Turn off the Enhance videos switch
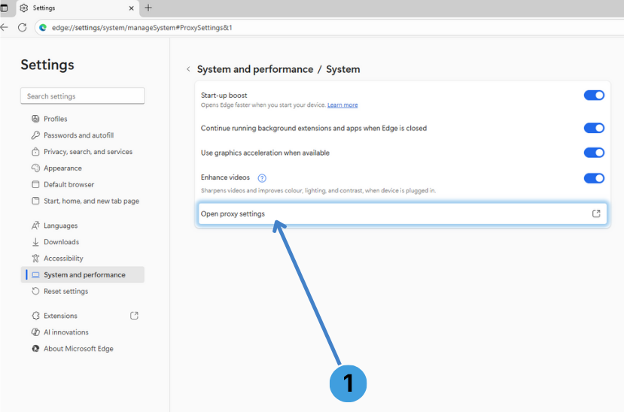 pyautogui.click(x=594, y=178)
